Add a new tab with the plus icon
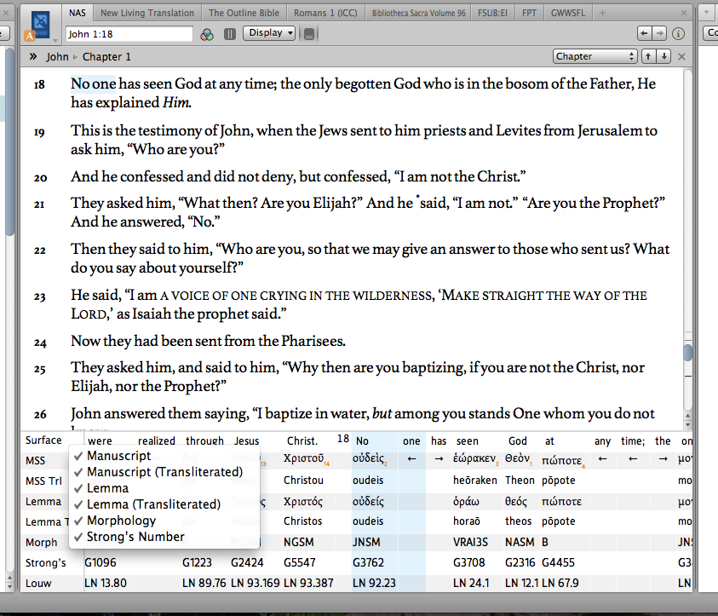The height and width of the screenshot is (616, 718). point(603,13)
